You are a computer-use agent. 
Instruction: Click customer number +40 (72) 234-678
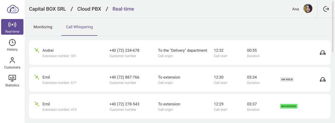tap(124, 51)
